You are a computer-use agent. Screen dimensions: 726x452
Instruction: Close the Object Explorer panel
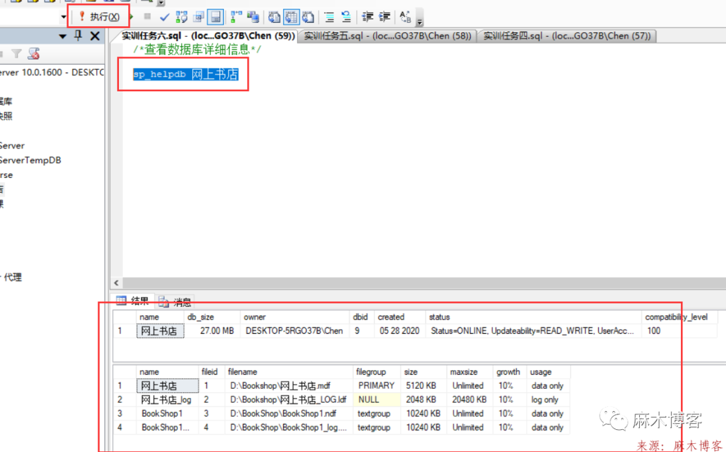coord(95,36)
